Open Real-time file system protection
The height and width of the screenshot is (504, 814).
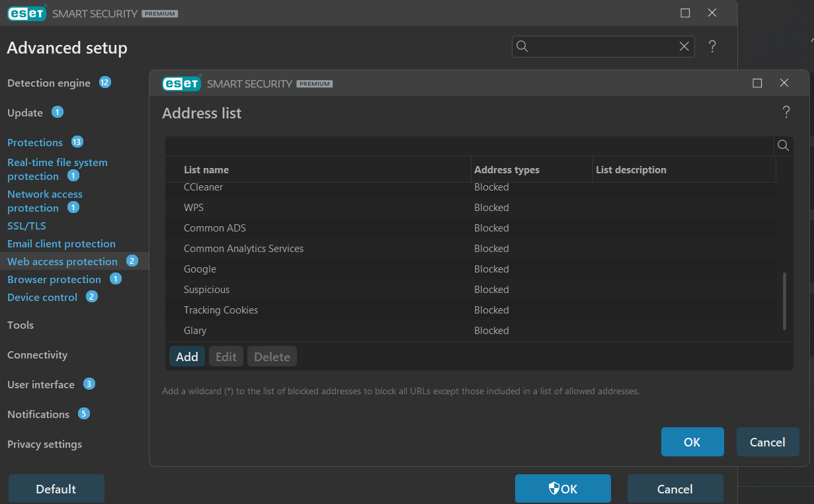pos(57,169)
